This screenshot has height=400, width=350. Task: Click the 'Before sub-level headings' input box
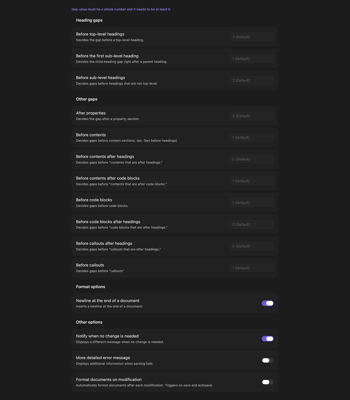(252, 80)
